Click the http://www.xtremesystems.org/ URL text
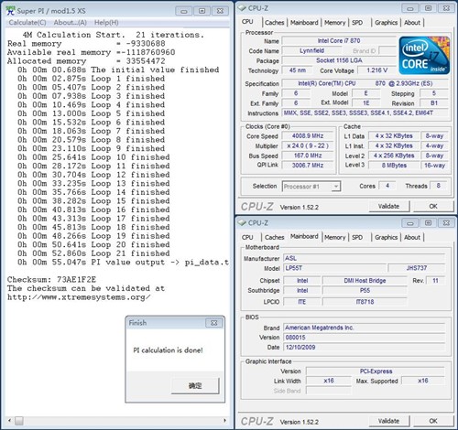458x430 pixels. pyautogui.click(x=79, y=297)
